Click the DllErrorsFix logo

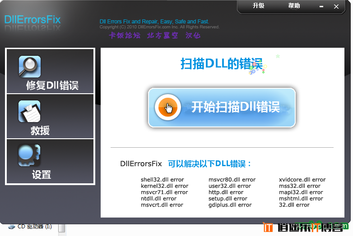point(33,20)
